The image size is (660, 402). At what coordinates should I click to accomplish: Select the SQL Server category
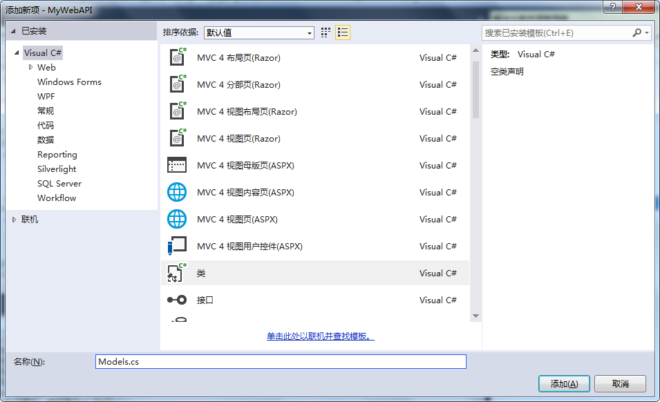click(x=59, y=183)
